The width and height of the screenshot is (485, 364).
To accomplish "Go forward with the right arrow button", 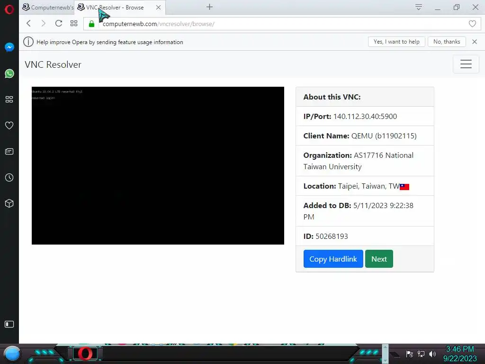I will click(43, 24).
